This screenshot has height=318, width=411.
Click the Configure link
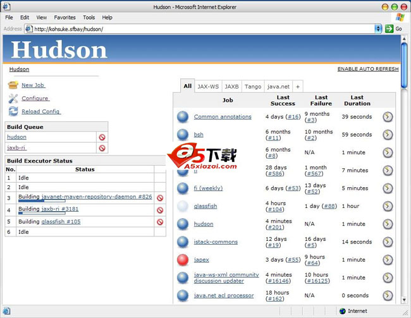coord(35,99)
